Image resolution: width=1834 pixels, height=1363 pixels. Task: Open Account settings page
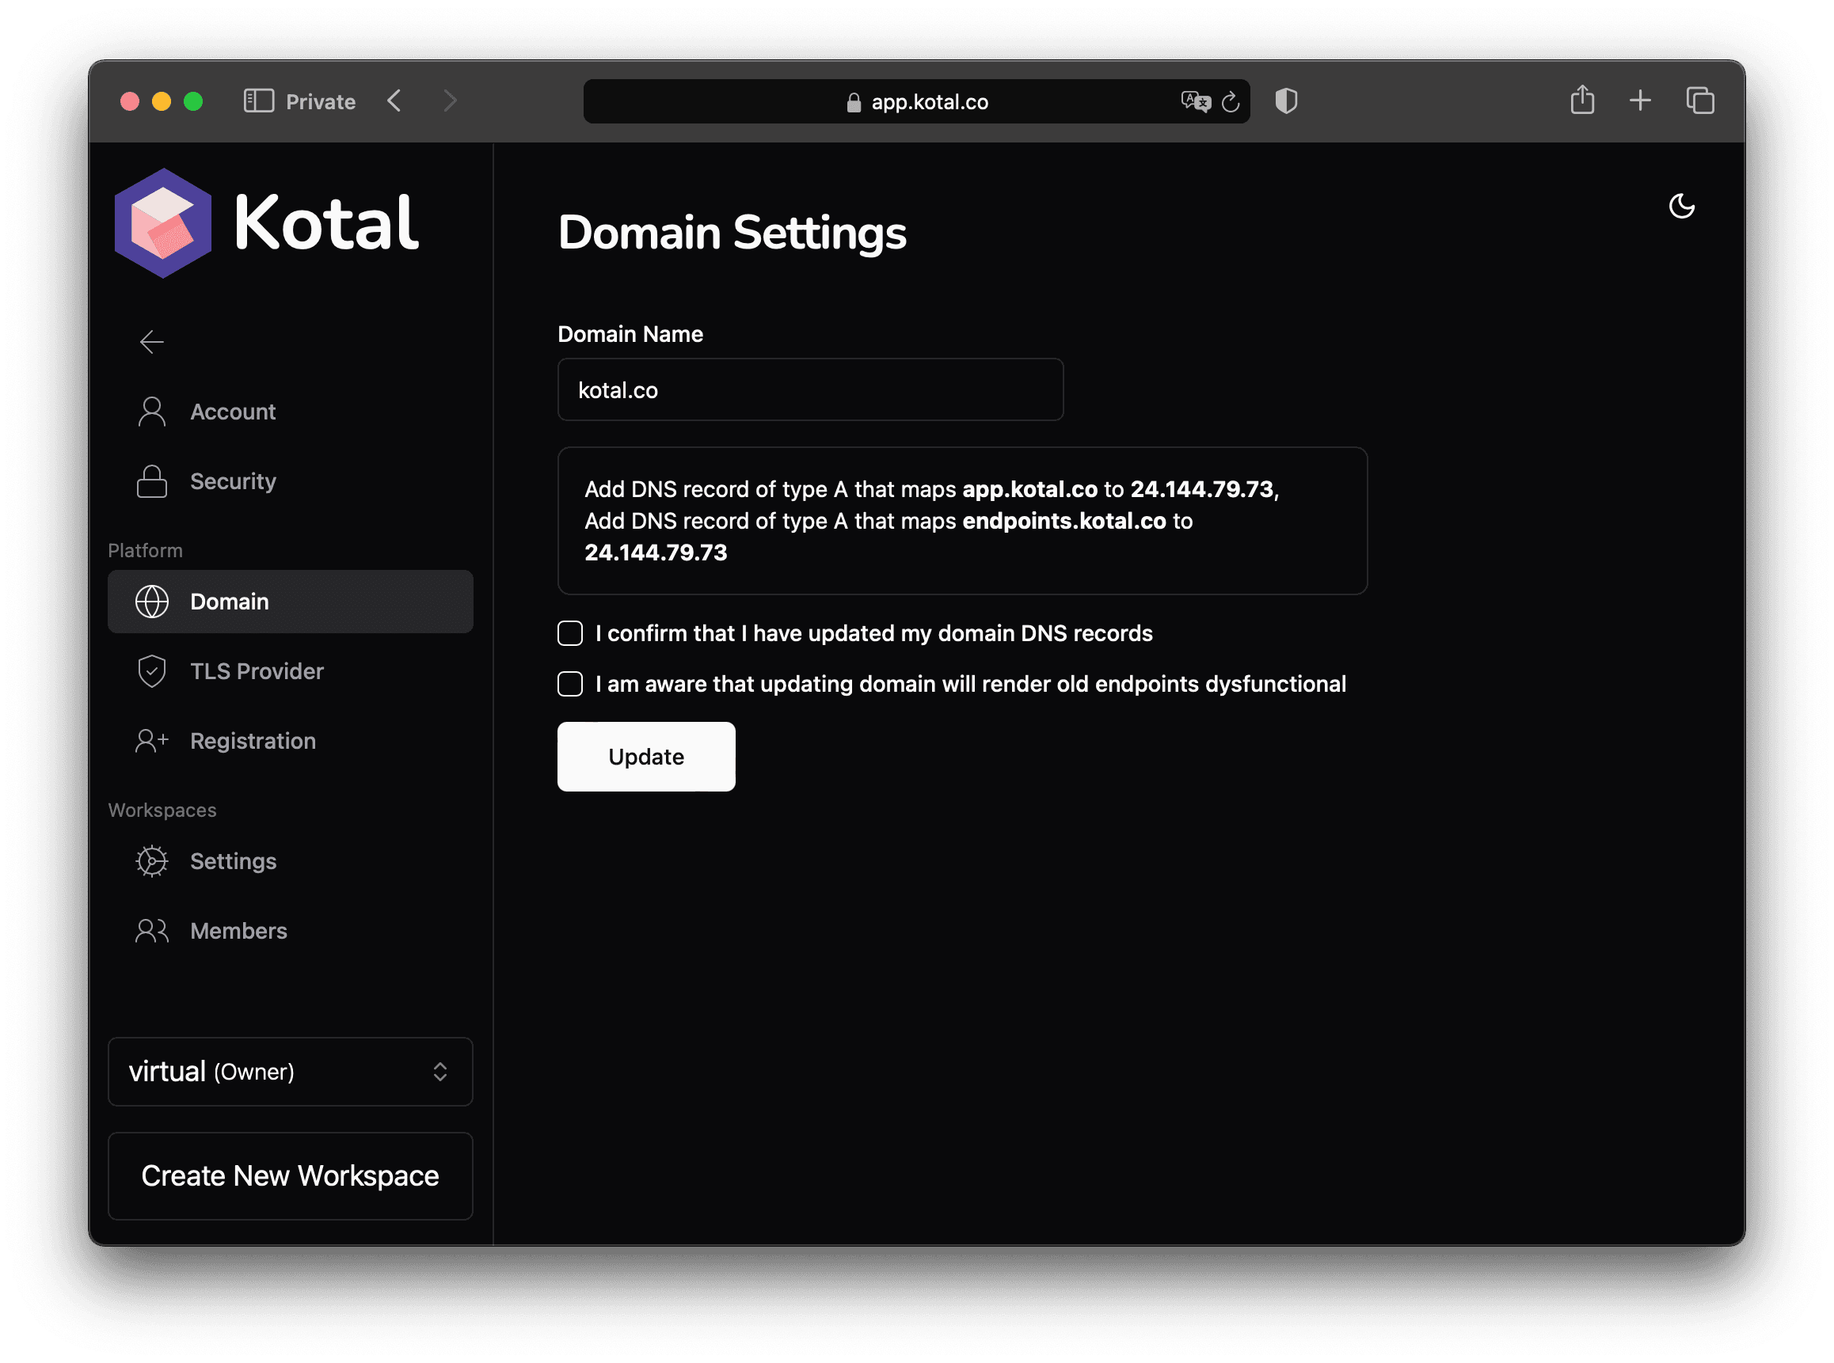(291, 412)
